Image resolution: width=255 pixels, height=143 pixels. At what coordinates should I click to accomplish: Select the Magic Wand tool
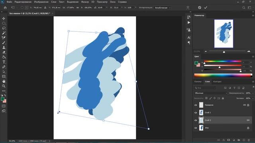4,33
